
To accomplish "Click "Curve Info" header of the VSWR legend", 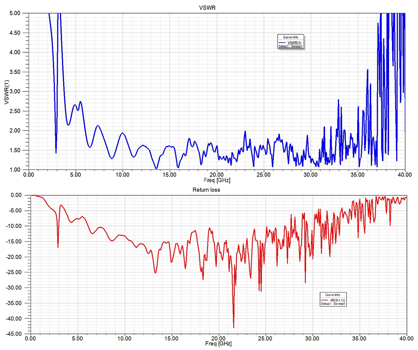I will (291, 37).
